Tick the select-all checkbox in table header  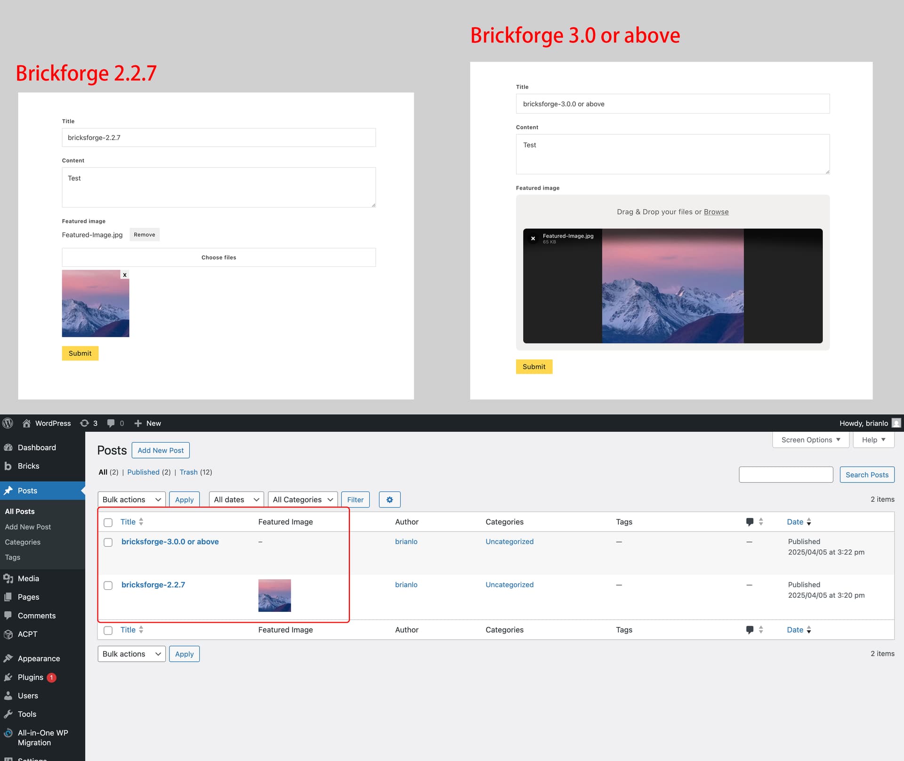[x=108, y=523]
